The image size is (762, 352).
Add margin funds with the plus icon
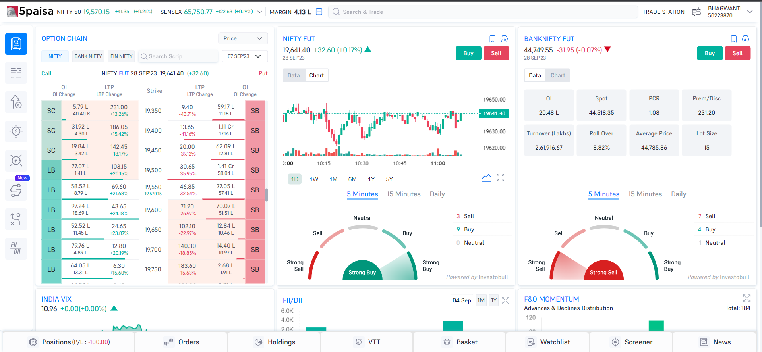pyautogui.click(x=319, y=12)
